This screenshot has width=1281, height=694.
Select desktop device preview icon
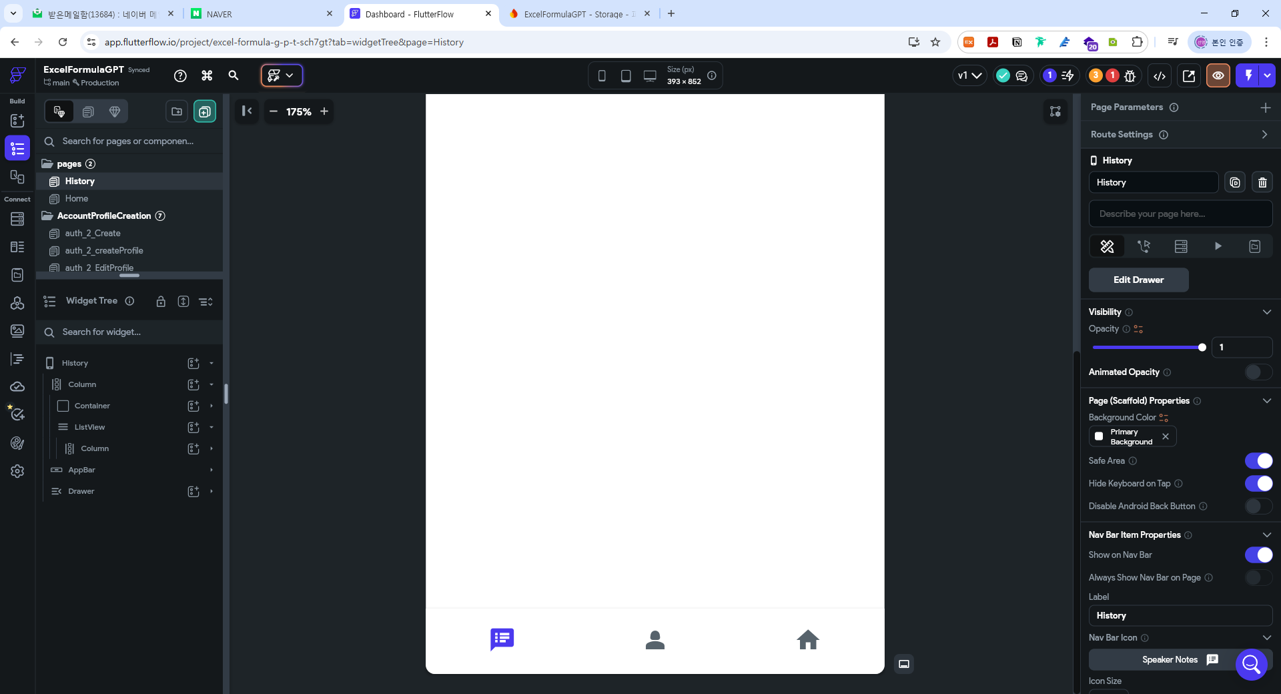pyautogui.click(x=650, y=75)
